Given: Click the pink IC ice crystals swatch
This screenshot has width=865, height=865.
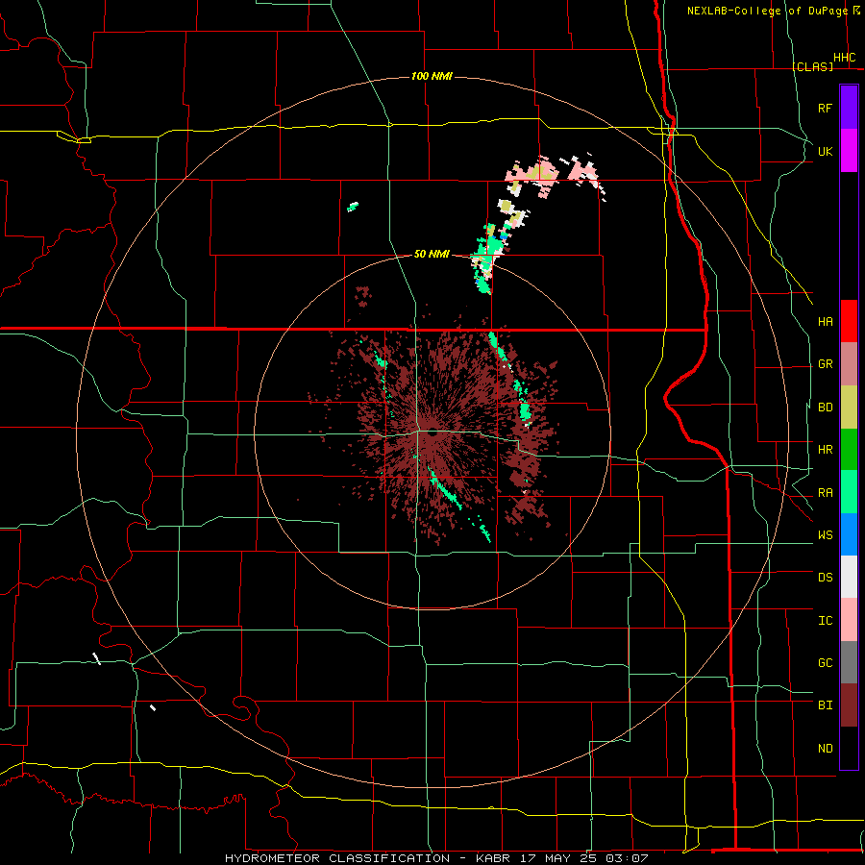Looking at the screenshot, I should coord(849,620).
